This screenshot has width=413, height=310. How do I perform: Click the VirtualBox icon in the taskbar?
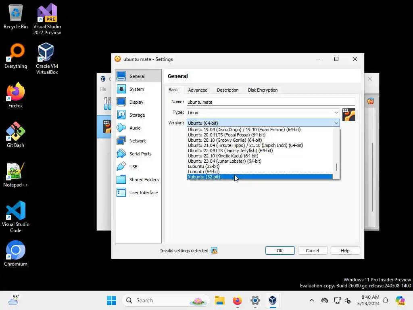273,300
